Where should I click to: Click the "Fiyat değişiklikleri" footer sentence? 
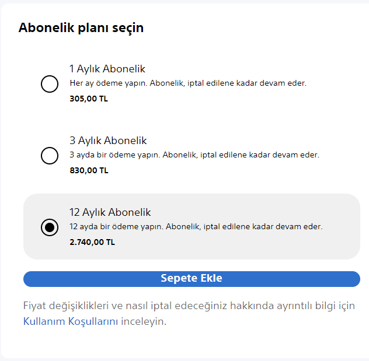click(70, 306)
